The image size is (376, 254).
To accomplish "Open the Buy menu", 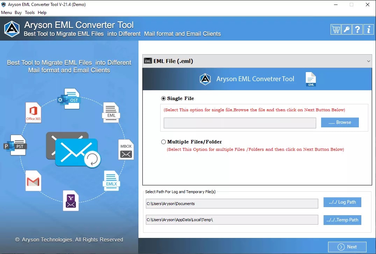I will click(18, 13).
